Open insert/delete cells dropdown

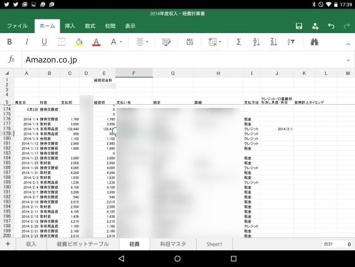click(215, 42)
